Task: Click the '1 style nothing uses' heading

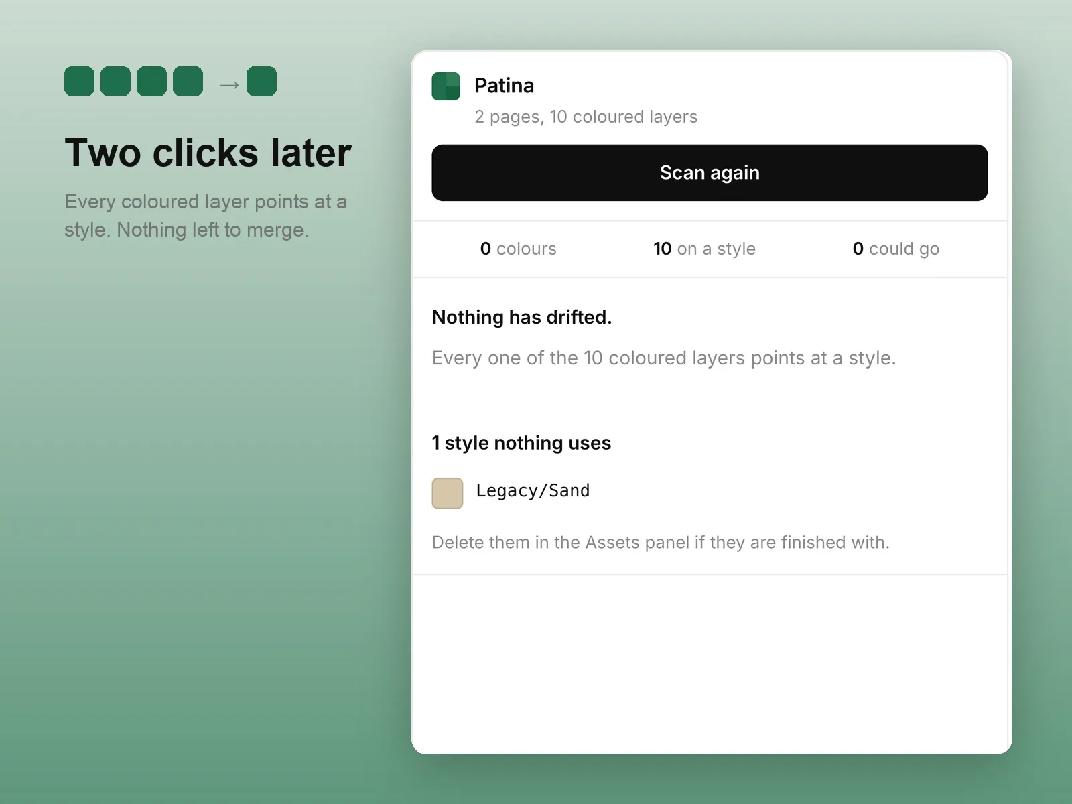Action: pyautogui.click(x=521, y=443)
